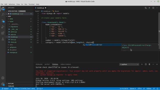Open the Explorer view in activity bar
Image resolution: width=160 pixels, height=90 pixels.
[x=3, y=8]
